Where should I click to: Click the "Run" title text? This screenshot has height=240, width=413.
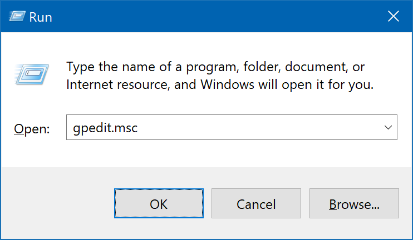(41, 17)
